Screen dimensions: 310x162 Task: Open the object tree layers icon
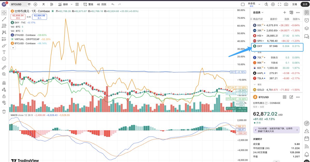(x=306, y=28)
